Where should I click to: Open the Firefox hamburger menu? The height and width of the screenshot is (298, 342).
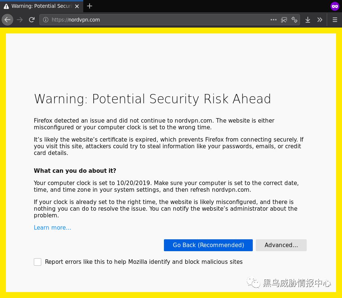[335, 20]
